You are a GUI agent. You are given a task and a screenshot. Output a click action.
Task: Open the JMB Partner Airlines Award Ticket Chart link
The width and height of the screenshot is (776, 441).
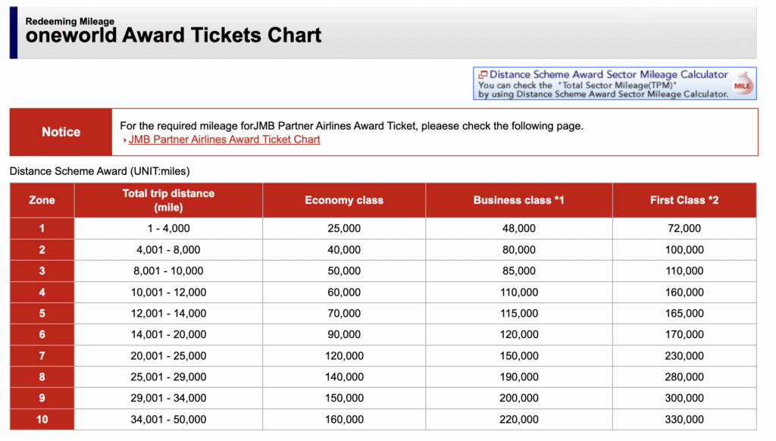point(224,139)
